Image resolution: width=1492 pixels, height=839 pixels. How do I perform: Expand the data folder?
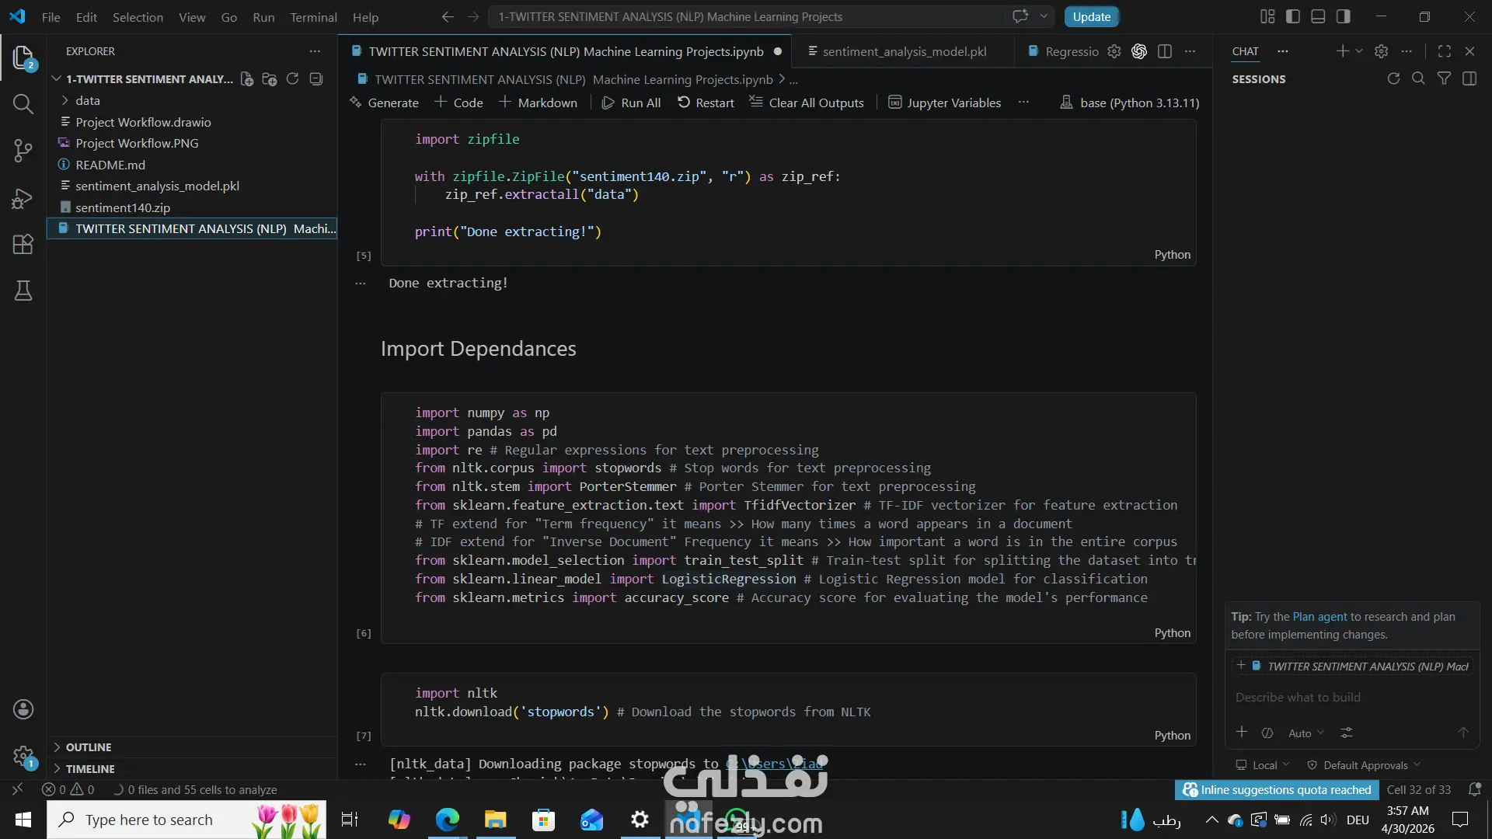pos(88,100)
